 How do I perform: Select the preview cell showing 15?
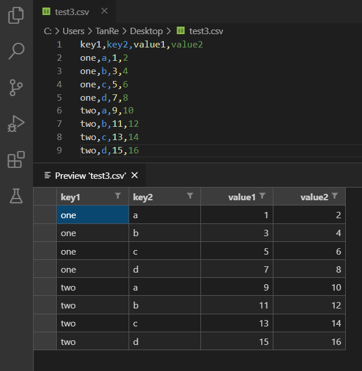(237, 341)
